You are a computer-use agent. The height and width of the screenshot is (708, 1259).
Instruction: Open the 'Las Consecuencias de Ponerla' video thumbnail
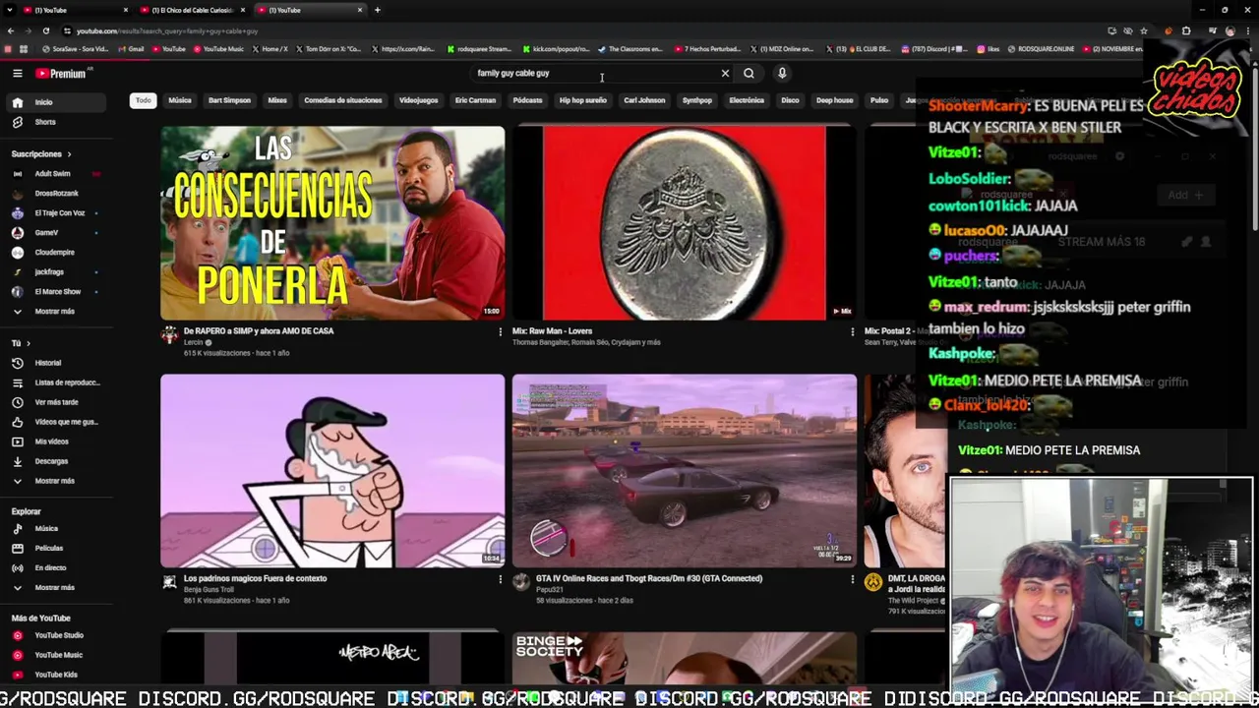(332, 223)
